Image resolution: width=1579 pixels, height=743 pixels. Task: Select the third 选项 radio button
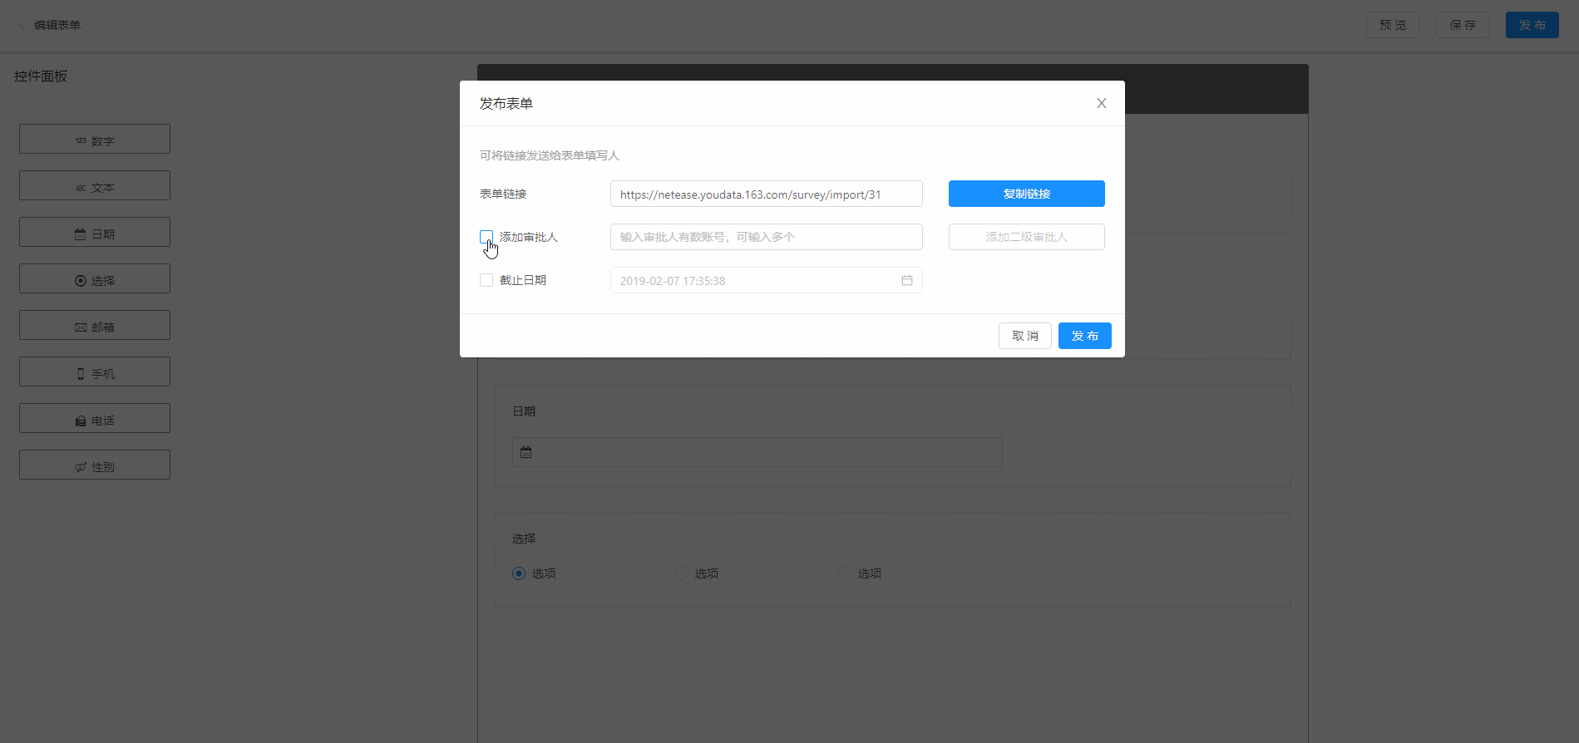click(845, 573)
